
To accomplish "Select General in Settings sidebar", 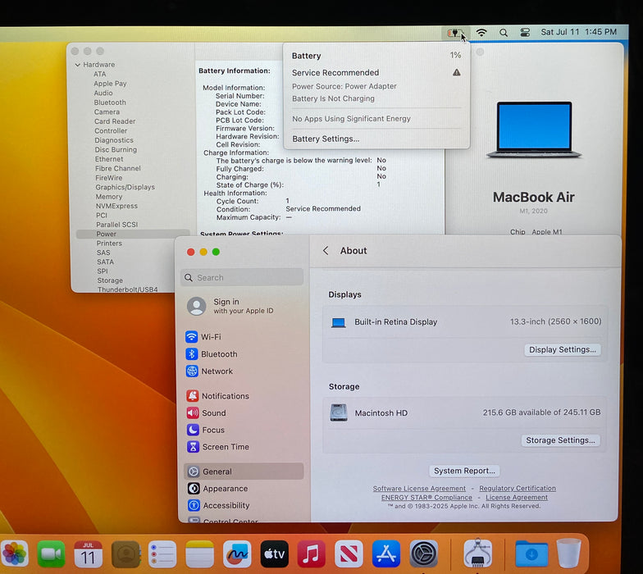I will coord(244,471).
